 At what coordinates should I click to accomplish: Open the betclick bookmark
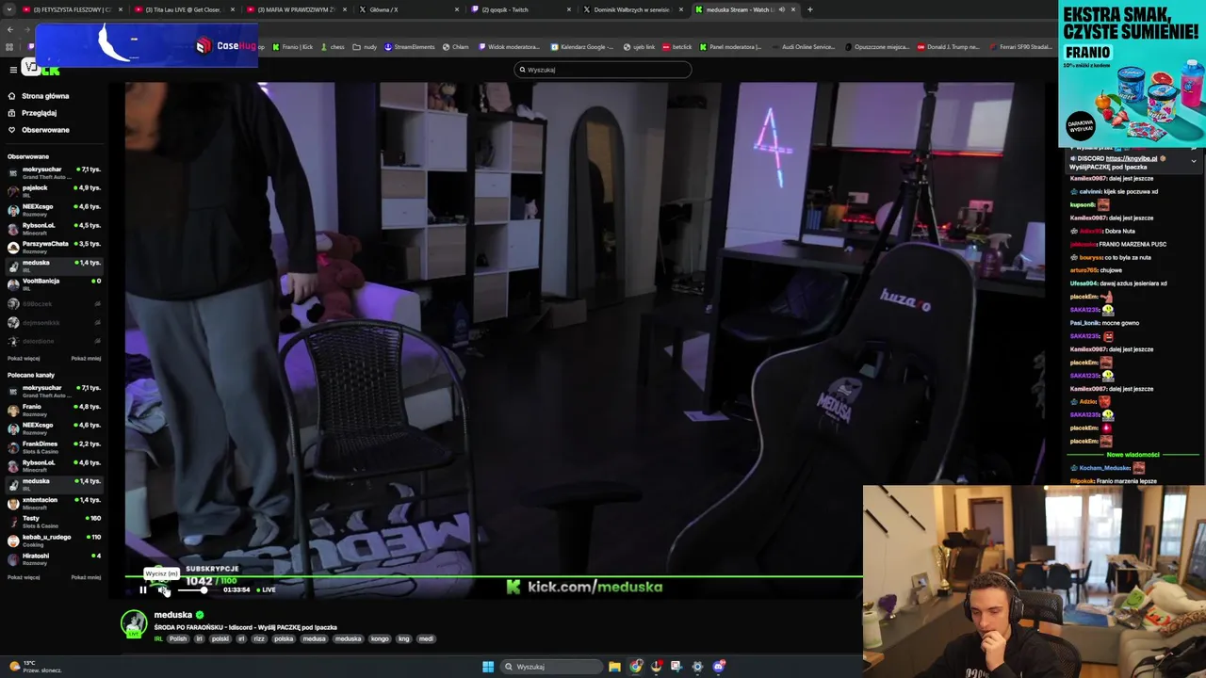[677, 47]
